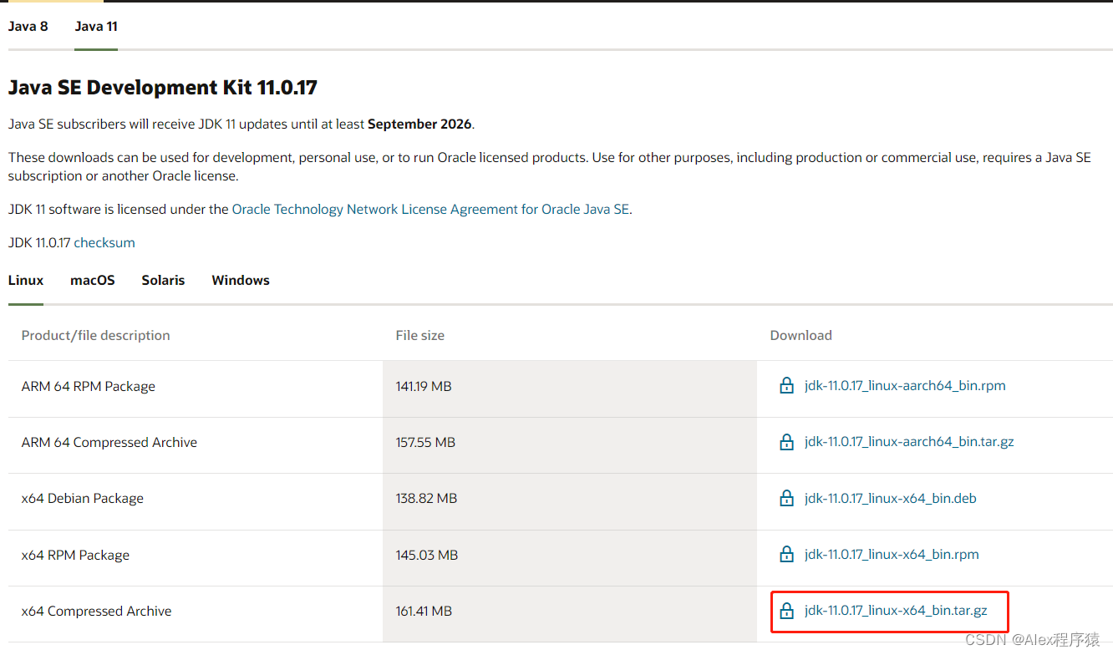Select the Java 11 tab
The height and width of the screenshot is (655, 1113).
pos(96,26)
